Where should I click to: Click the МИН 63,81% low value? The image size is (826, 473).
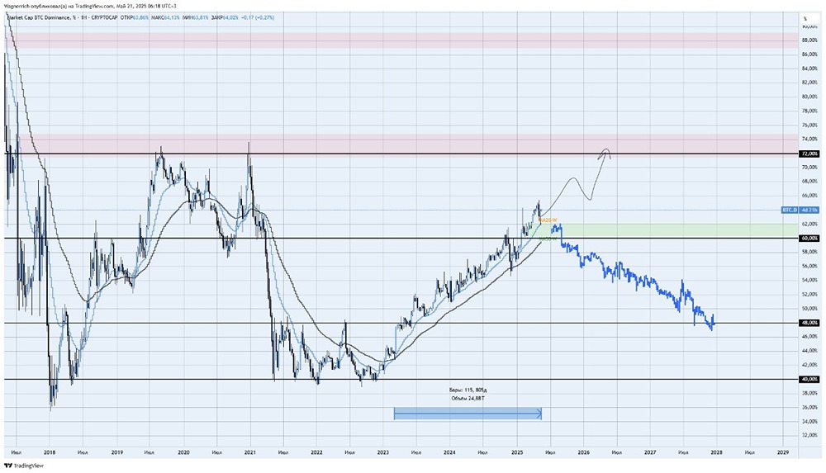(196, 17)
